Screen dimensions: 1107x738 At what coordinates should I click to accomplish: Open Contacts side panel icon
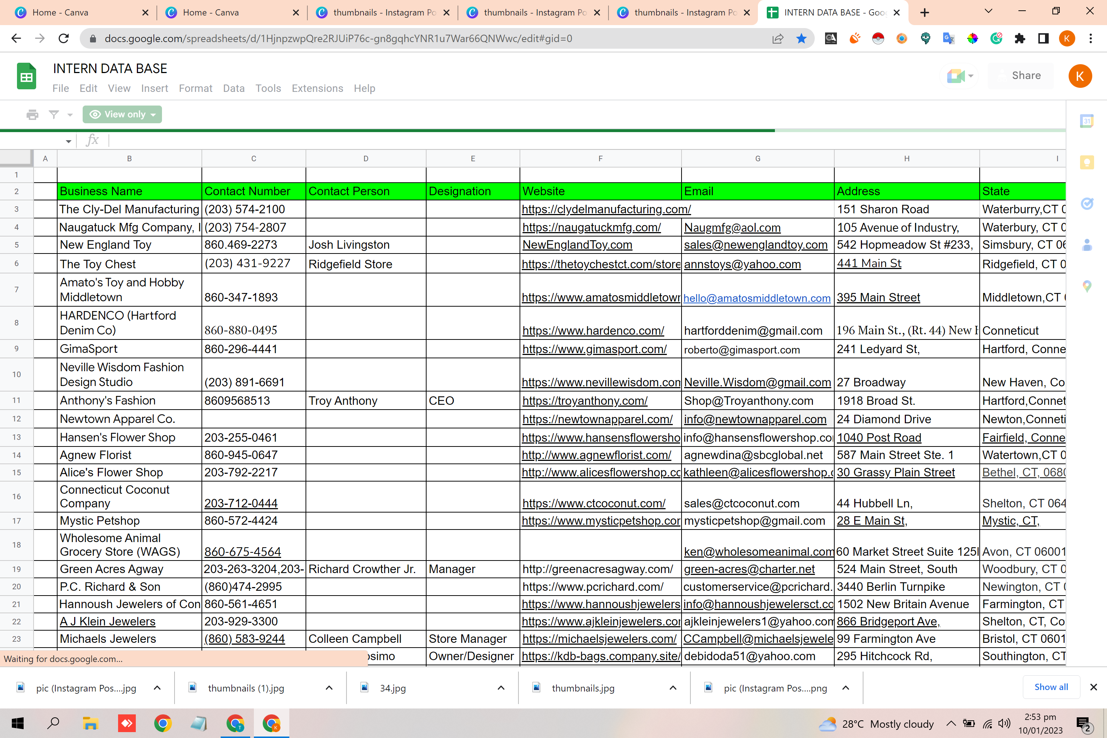(x=1086, y=245)
